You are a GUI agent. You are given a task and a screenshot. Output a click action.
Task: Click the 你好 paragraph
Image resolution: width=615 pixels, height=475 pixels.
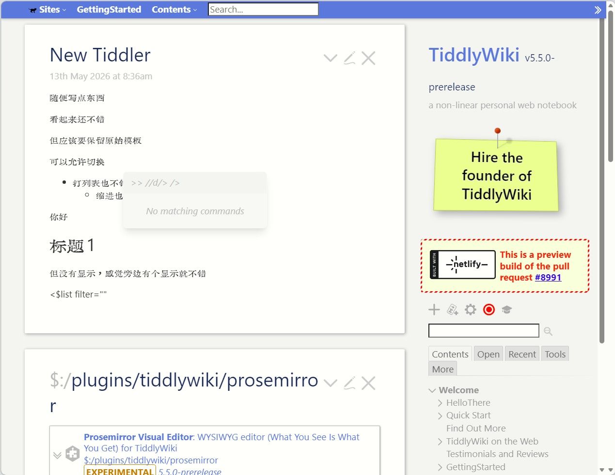(x=59, y=217)
